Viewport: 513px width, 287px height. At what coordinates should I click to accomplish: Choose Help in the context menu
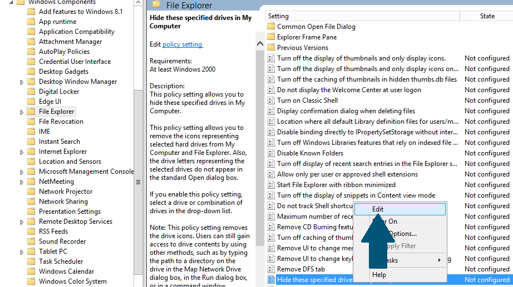(400, 275)
